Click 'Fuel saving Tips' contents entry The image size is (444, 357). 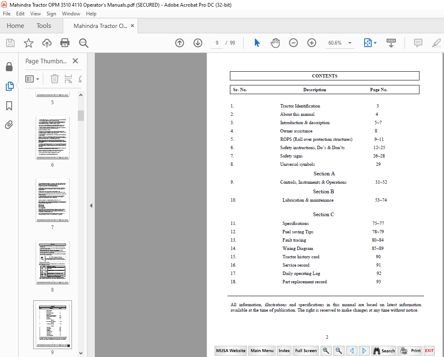tap(298, 232)
